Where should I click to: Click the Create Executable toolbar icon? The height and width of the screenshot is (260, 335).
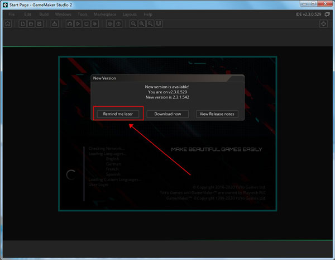tap(55, 24)
